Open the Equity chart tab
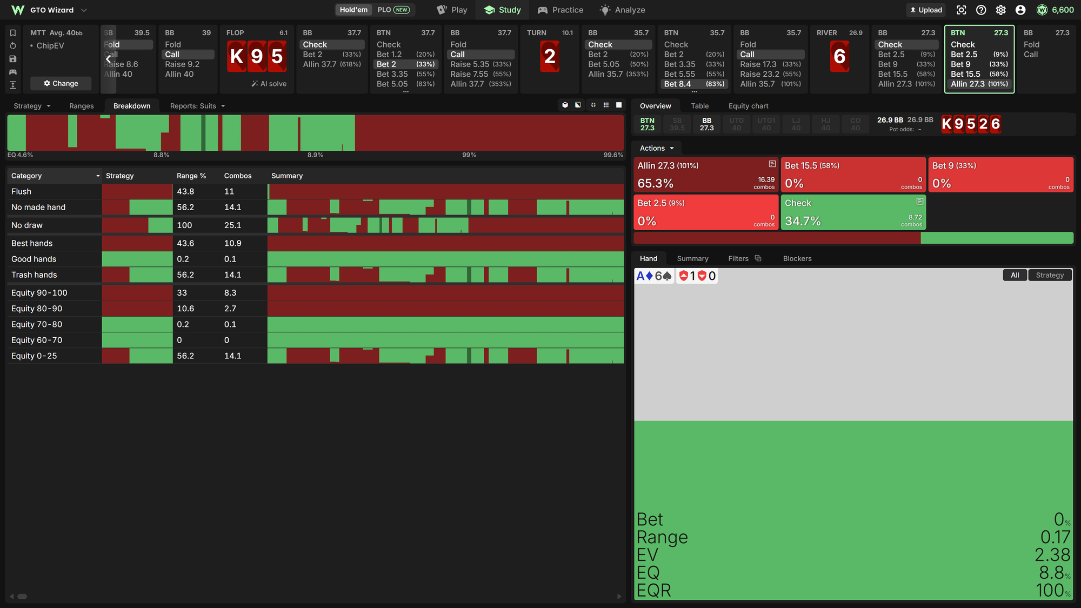The width and height of the screenshot is (1081, 608). [748, 106]
